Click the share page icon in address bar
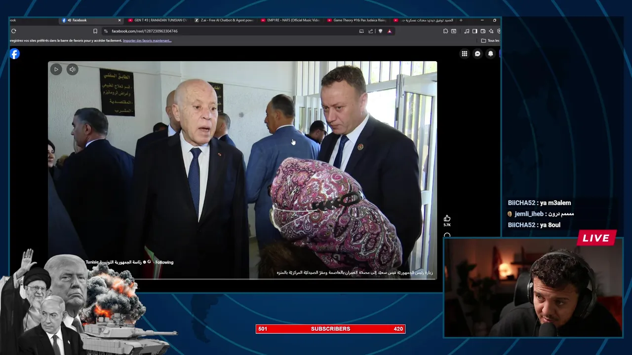The image size is (632, 355). [371, 31]
